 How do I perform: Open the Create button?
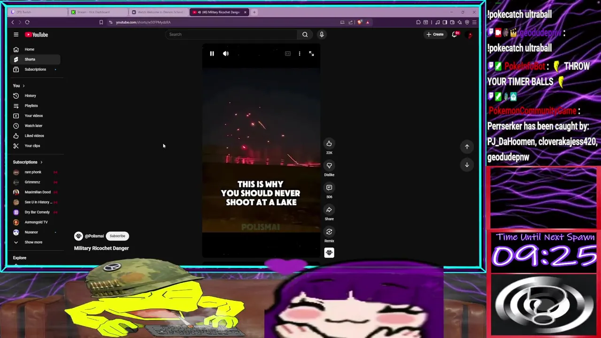[x=435, y=34]
